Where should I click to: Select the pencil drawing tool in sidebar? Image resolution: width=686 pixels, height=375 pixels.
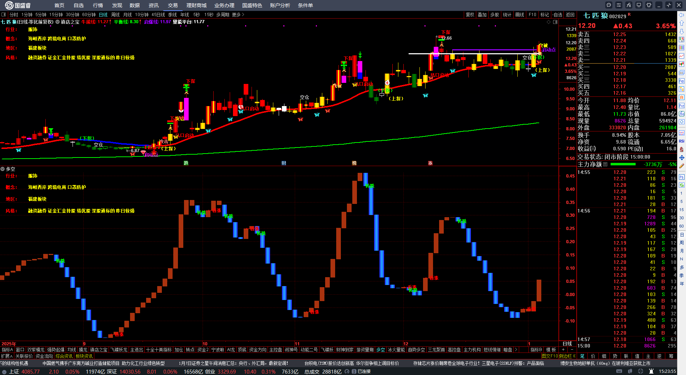682,166
